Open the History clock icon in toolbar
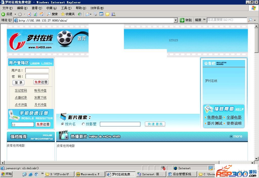 (x=80, y=14)
